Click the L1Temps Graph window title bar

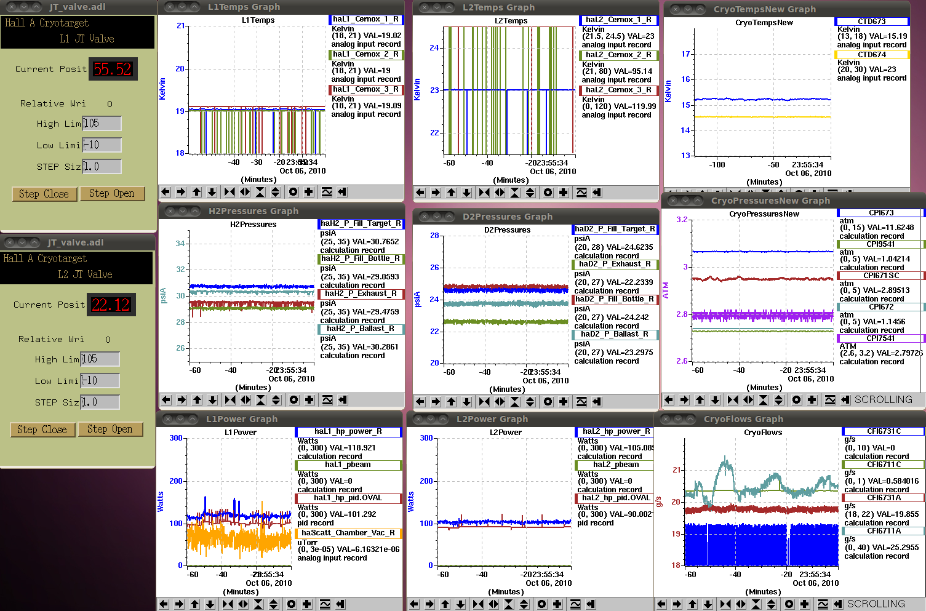coord(281,7)
